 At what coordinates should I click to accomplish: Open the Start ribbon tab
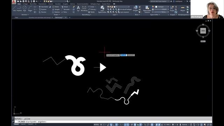point(19,4)
